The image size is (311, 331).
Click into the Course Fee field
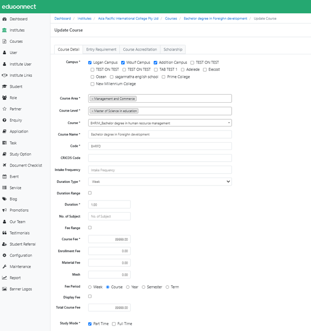point(109,239)
